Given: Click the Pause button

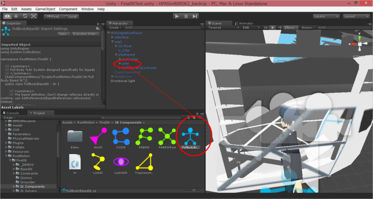Looking at the screenshot, I should point(186,16).
